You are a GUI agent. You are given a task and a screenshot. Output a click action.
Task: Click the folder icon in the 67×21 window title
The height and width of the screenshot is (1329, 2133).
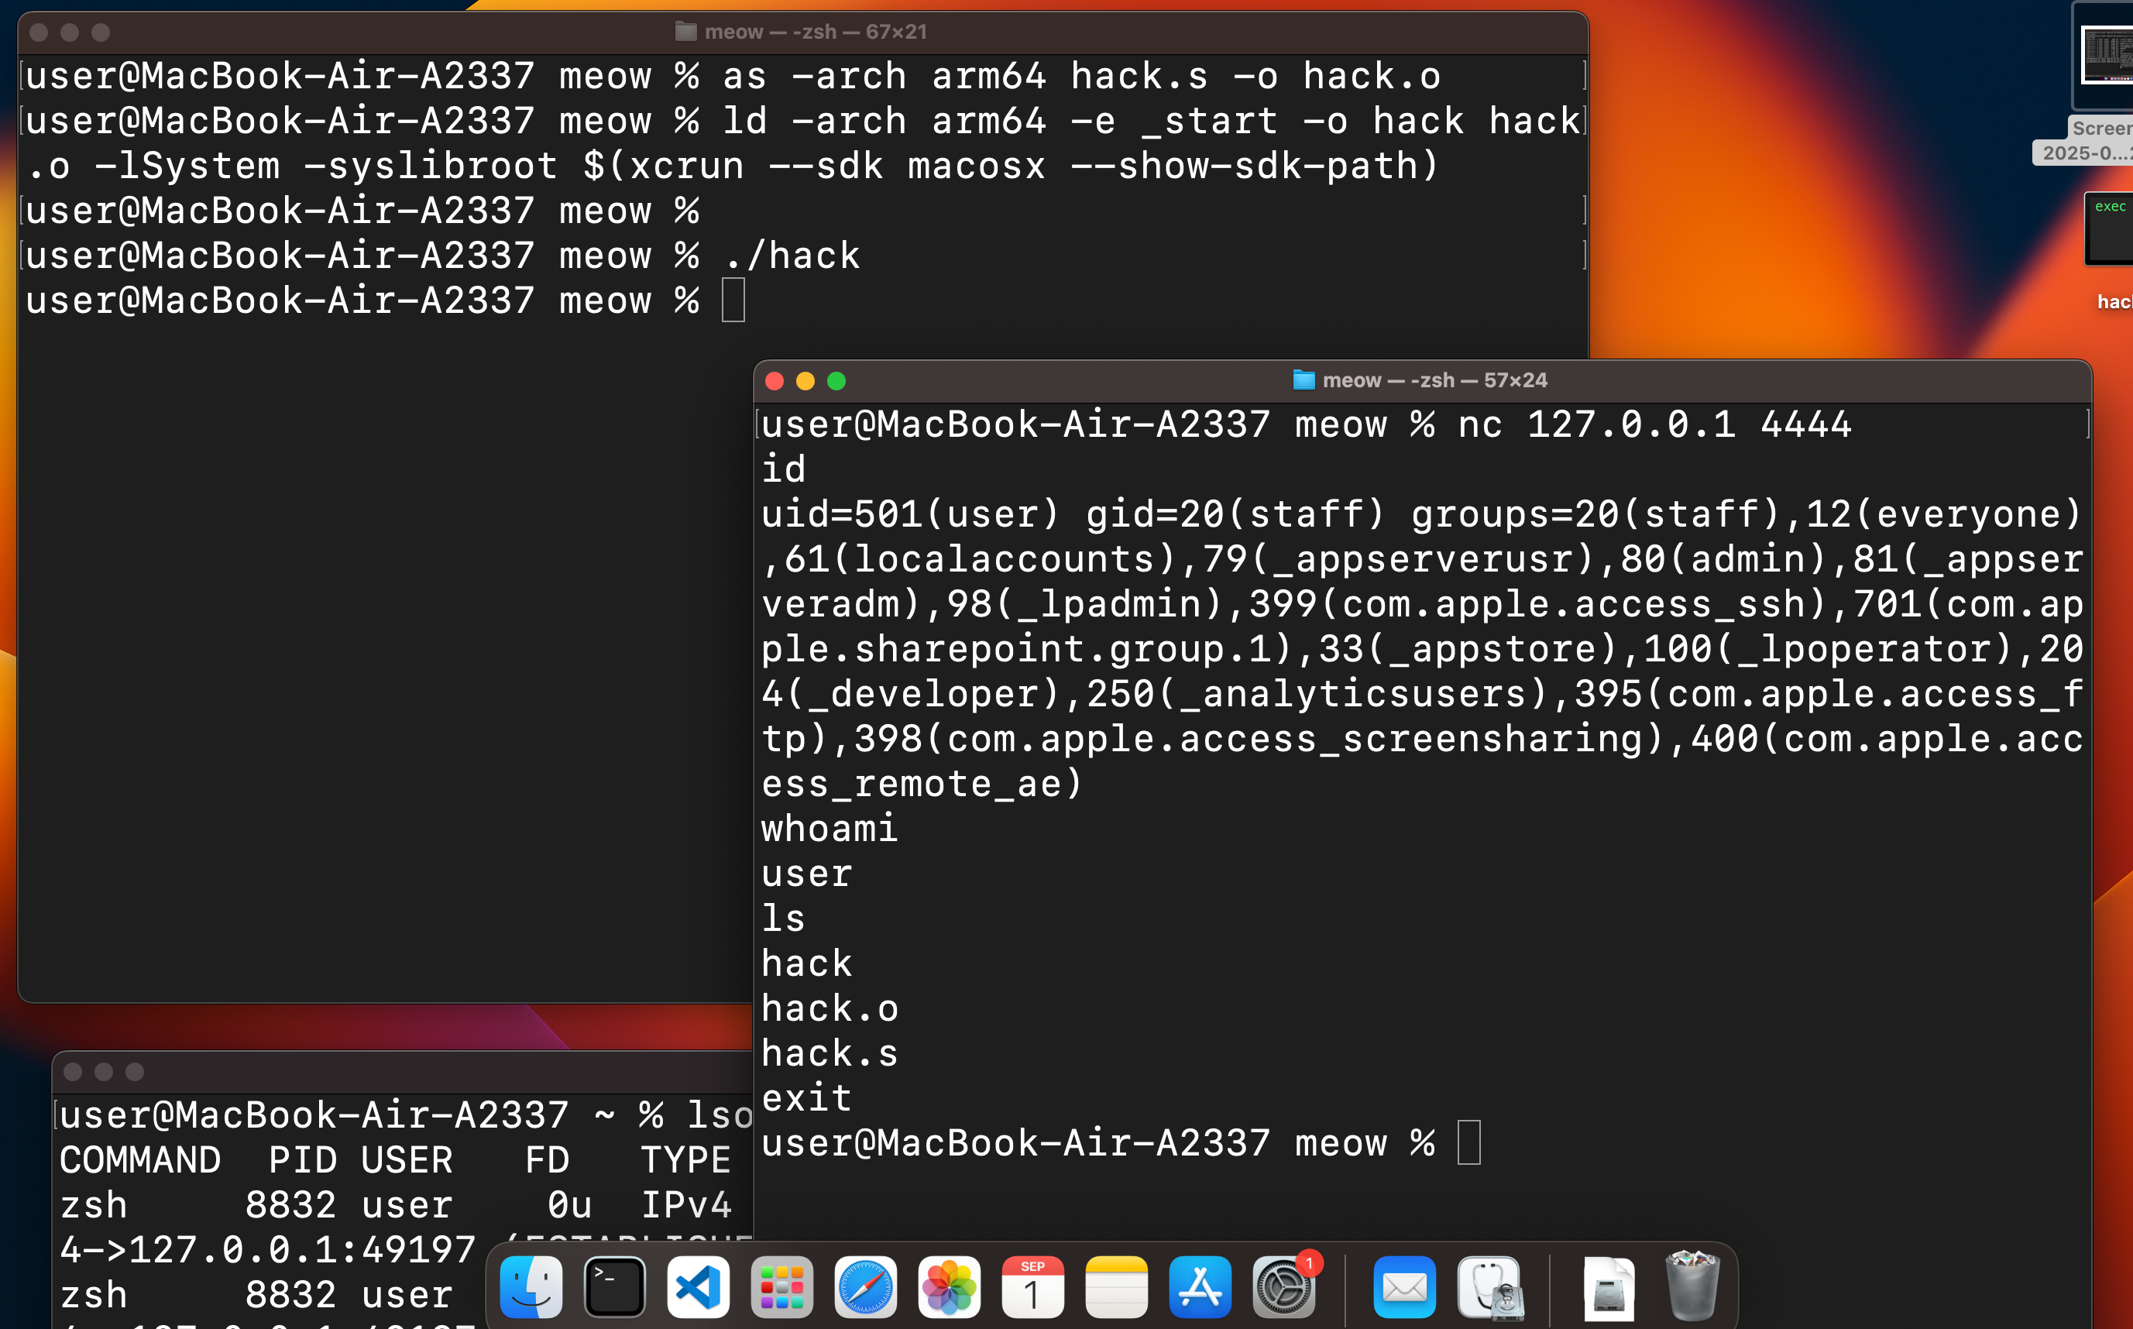click(685, 32)
